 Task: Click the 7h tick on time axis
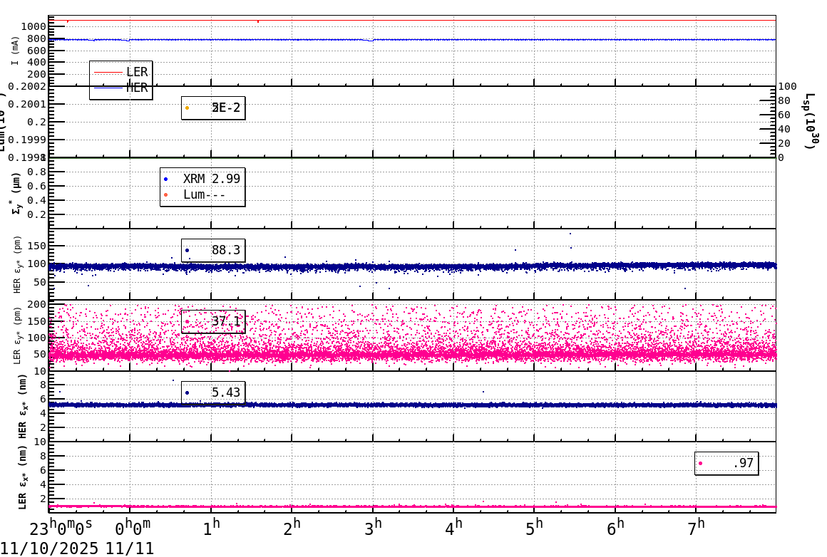697,527
